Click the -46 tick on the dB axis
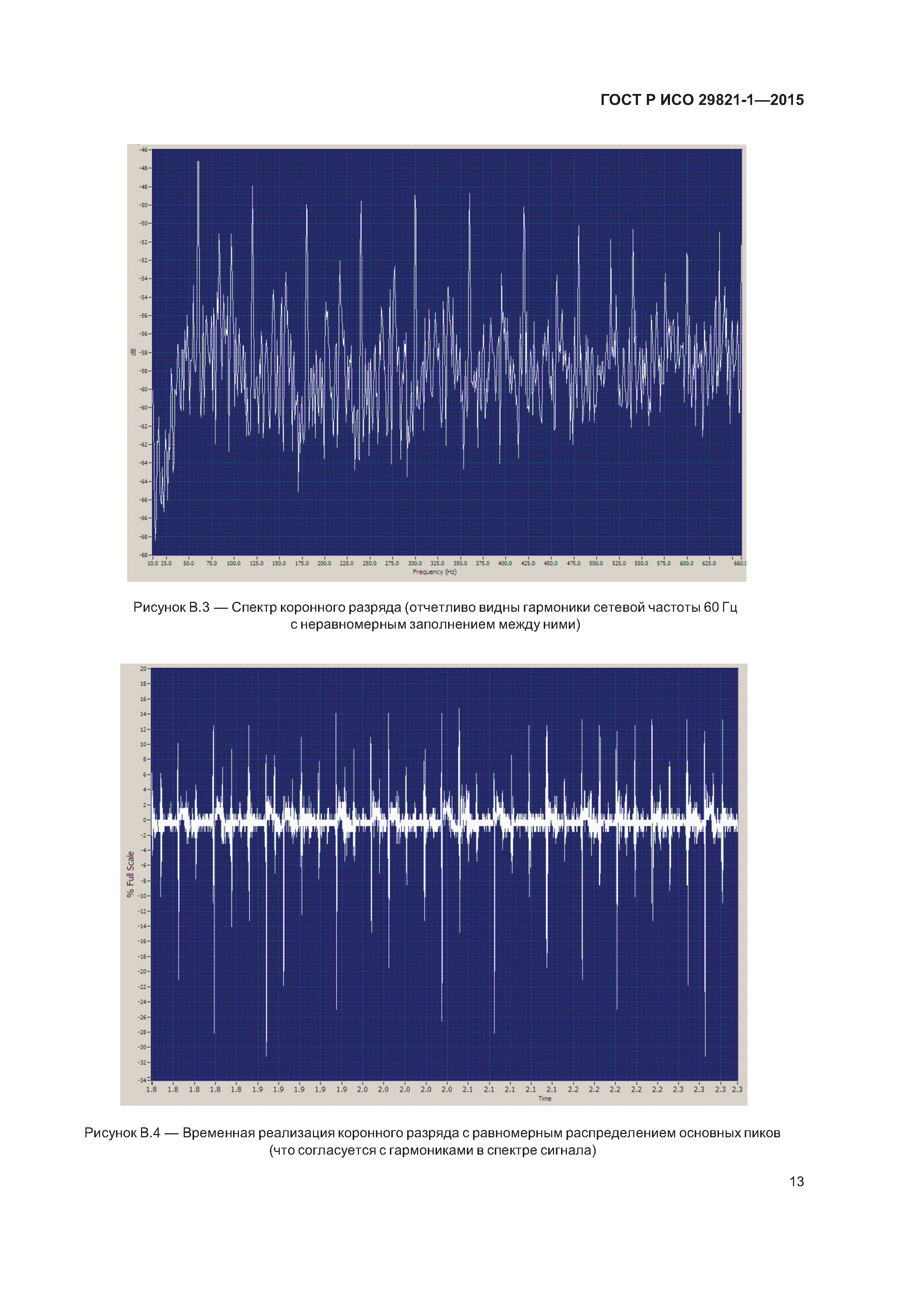 pyautogui.click(x=144, y=150)
